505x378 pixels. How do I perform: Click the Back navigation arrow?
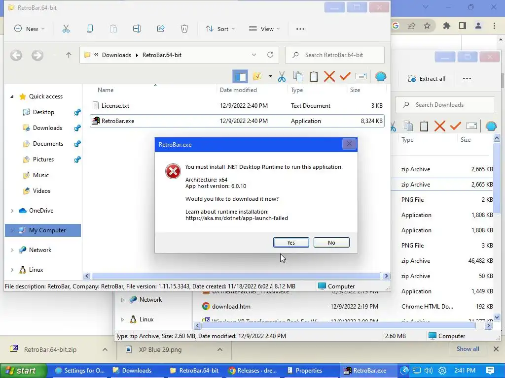[16, 55]
